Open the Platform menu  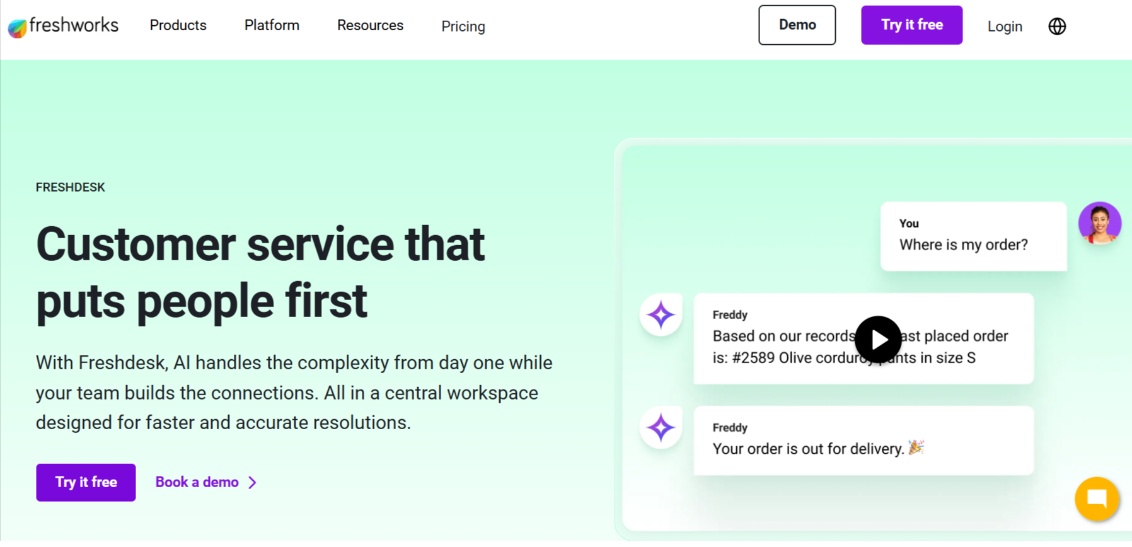click(272, 25)
